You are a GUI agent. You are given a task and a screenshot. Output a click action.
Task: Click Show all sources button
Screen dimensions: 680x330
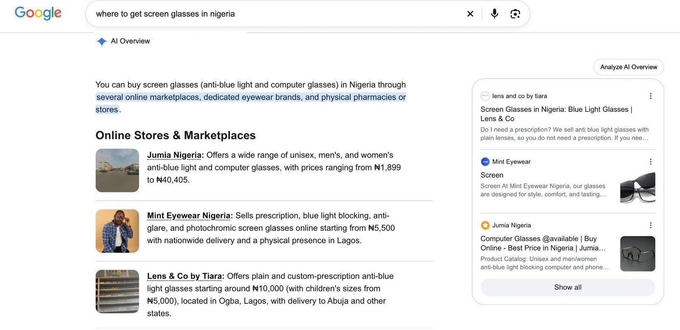pyautogui.click(x=568, y=287)
